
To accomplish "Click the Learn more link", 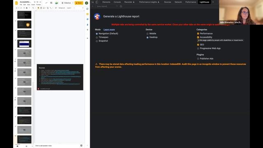I will tap(109, 30).
